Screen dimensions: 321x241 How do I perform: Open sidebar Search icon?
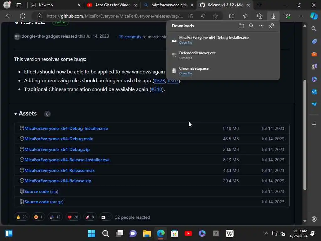314,29
